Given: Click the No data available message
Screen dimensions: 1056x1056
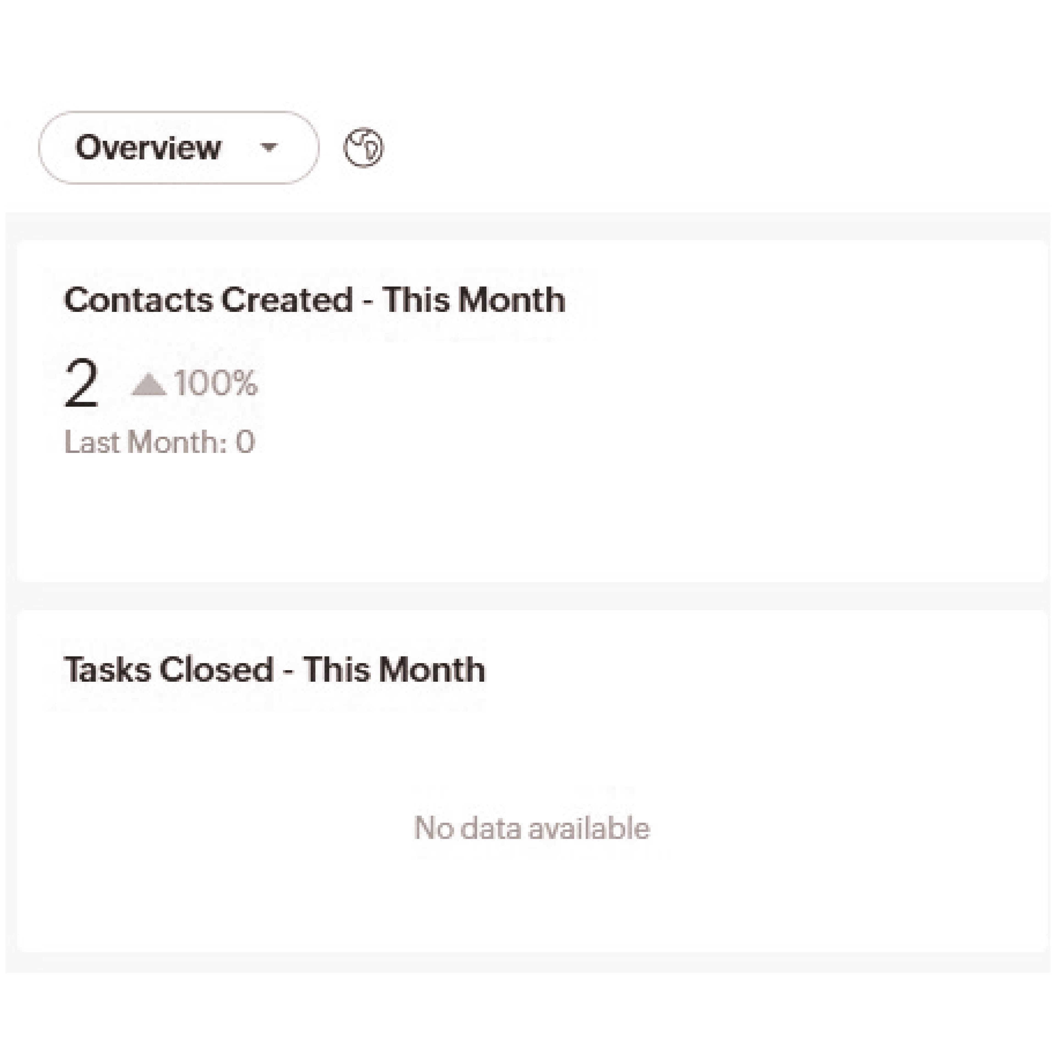Looking at the screenshot, I should (532, 827).
